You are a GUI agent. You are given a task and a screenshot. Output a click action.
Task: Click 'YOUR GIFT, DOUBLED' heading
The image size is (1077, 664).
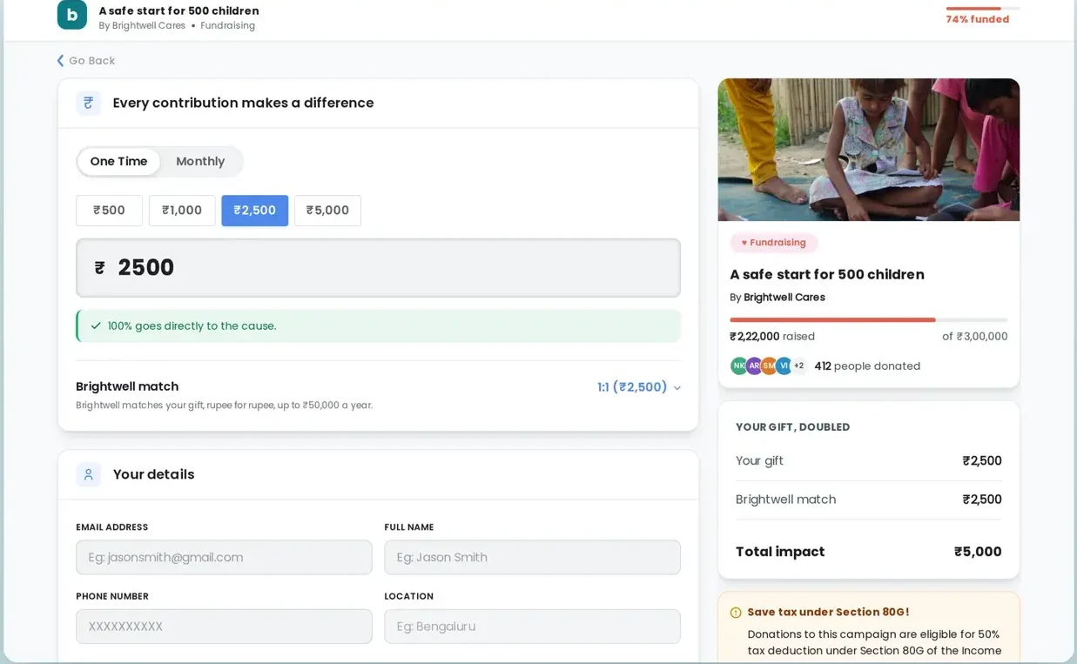[x=792, y=427]
